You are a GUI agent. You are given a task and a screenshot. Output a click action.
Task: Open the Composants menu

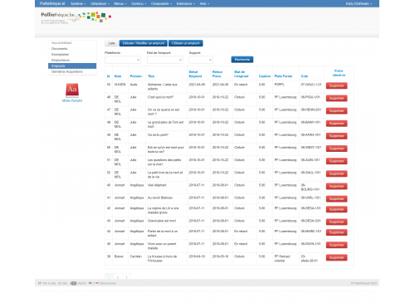[161, 3]
